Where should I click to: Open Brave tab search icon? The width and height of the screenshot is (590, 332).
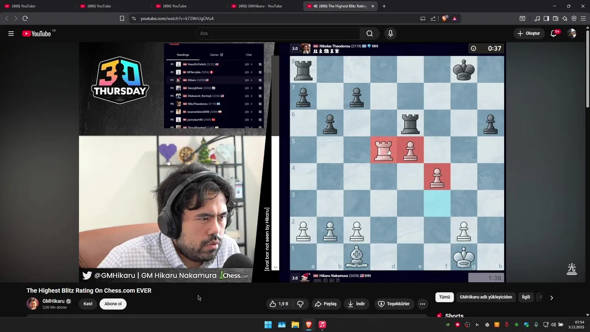(522, 18)
